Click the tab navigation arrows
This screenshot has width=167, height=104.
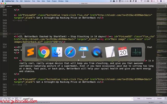click(2, 6)
